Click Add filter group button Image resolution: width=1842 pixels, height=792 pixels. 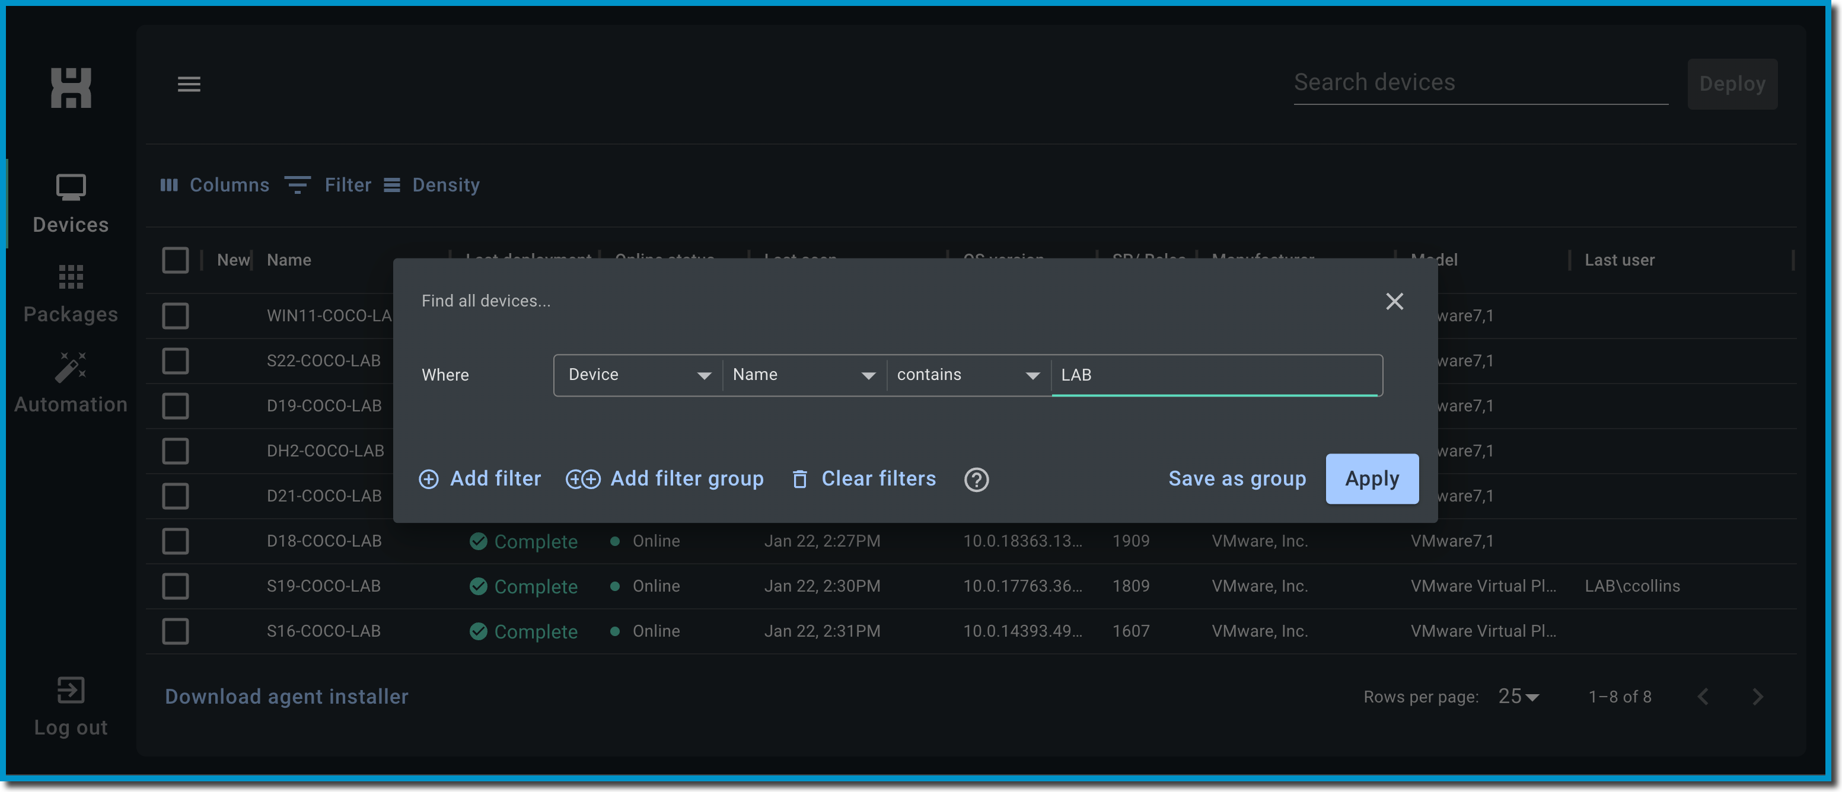664,478
